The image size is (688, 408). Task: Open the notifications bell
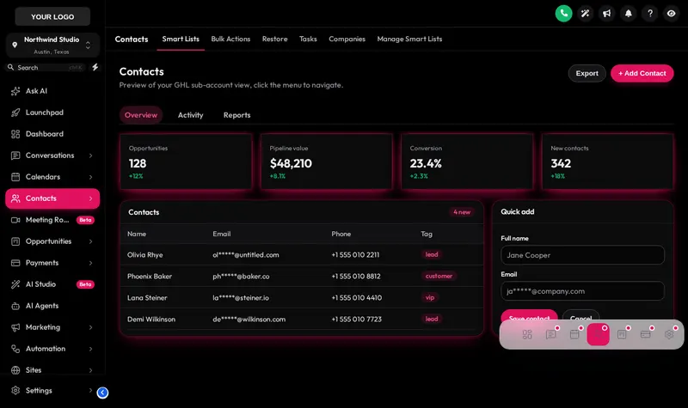[629, 13]
